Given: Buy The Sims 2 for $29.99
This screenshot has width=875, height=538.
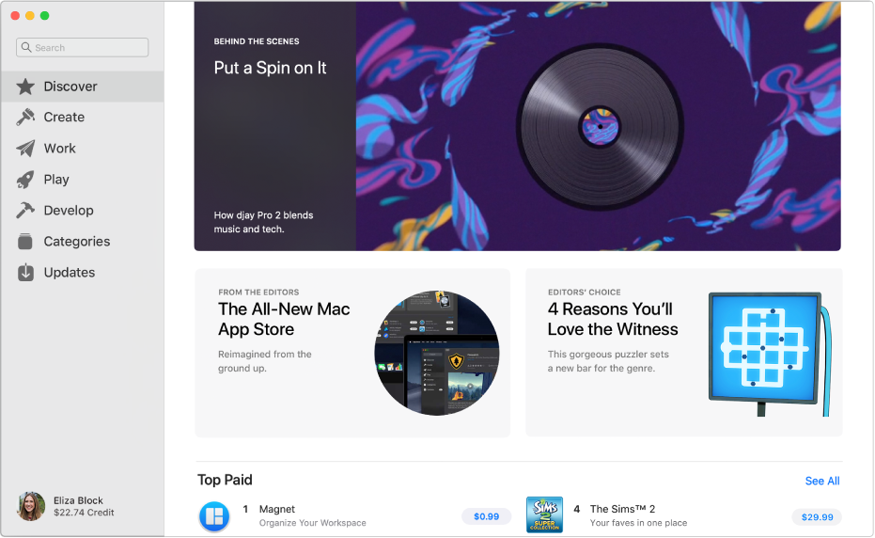Looking at the screenshot, I should coord(817,517).
